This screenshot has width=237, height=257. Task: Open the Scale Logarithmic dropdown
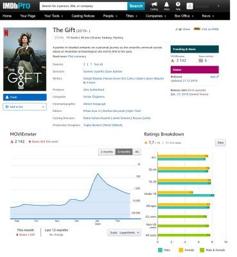tap(124, 233)
